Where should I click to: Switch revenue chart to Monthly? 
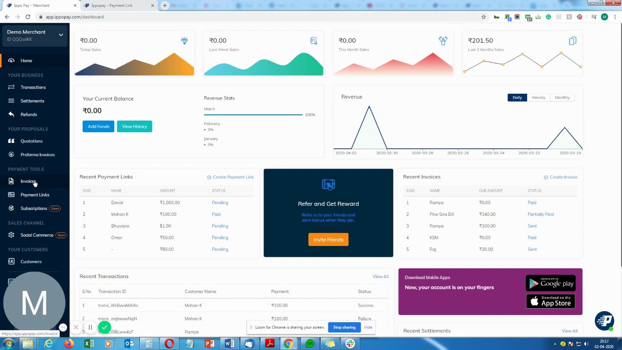(562, 98)
